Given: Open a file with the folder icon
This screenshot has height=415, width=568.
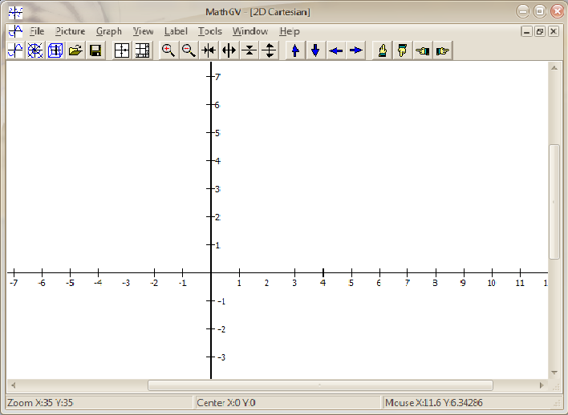Looking at the screenshot, I should pyautogui.click(x=75, y=50).
